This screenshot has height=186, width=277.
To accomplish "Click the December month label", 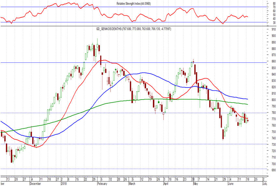I will 35,184.
